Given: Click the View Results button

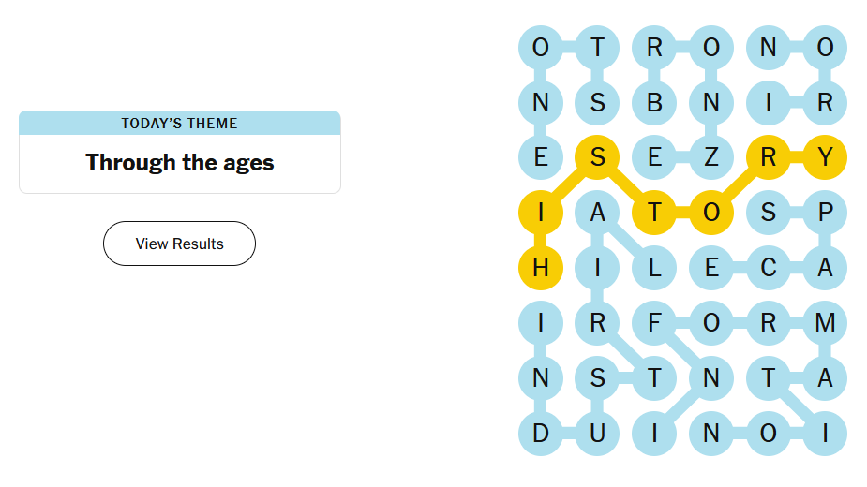Looking at the screenshot, I should (179, 243).
